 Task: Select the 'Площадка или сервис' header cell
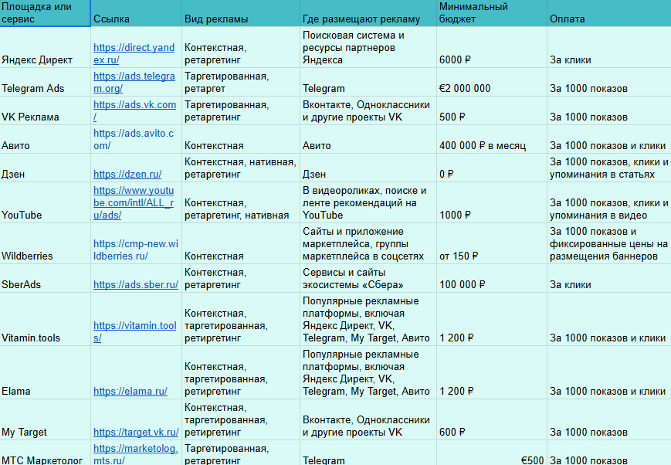pyautogui.click(x=45, y=13)
